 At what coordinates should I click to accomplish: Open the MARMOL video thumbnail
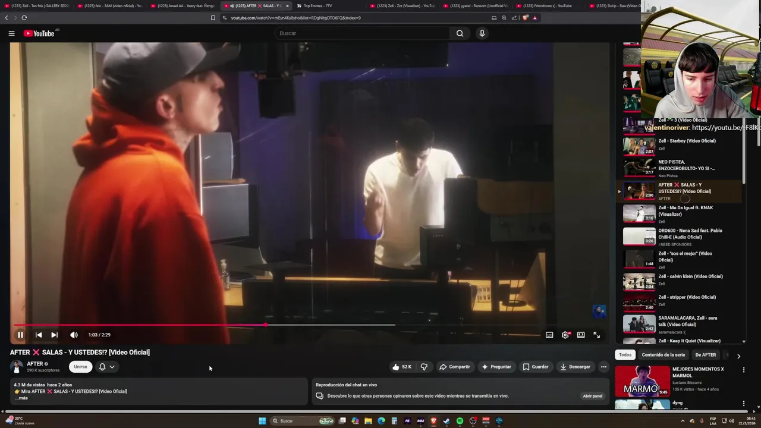642,381
